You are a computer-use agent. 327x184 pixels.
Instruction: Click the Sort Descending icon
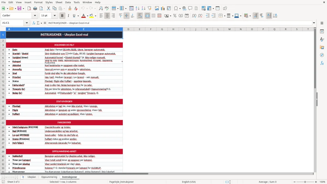pyautogui.click(x=144, y=8)
